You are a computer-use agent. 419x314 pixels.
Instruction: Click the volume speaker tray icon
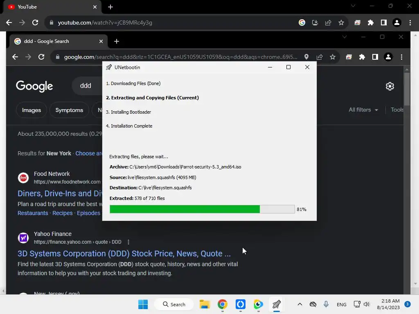366,304
